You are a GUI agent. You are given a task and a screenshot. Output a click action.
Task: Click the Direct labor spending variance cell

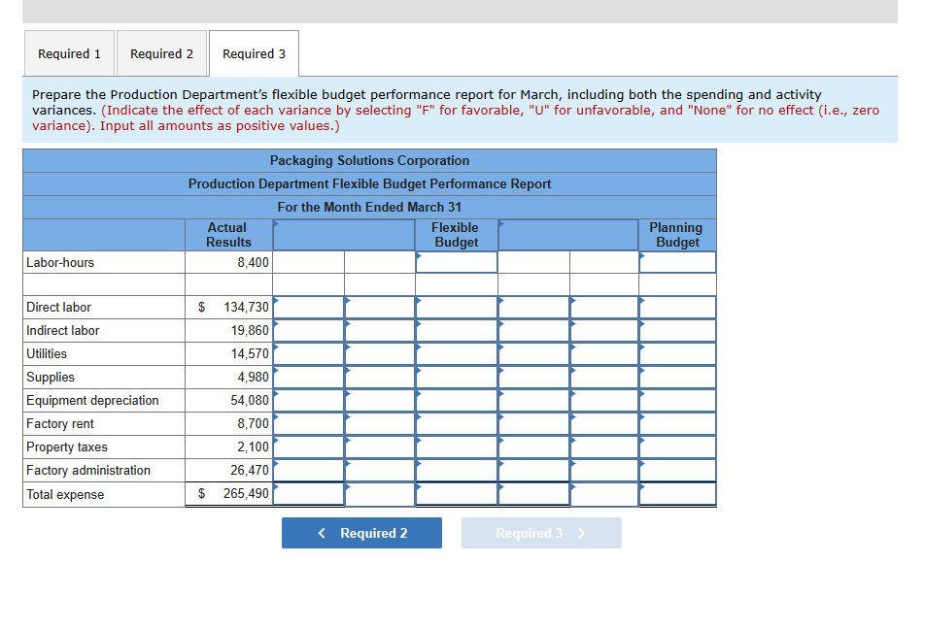coord(309,307)
